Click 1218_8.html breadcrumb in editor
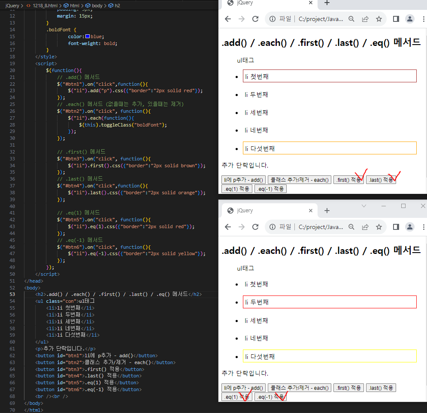The image size is (427, 413). pyautogui.click(x=45, y=6)
